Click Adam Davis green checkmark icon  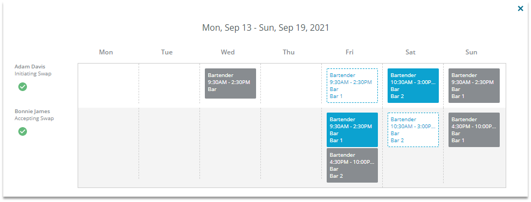tap(23, 87)
